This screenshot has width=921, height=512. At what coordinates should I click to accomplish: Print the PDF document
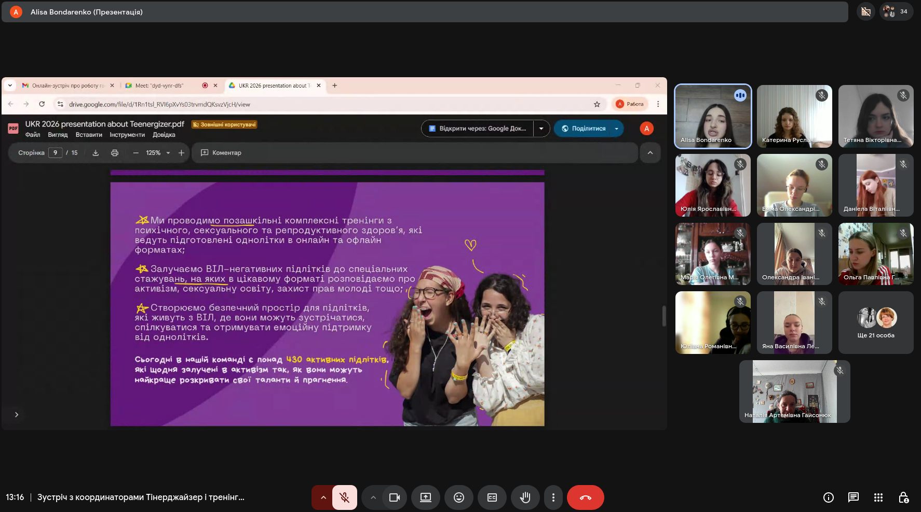pyautogui.click(x=115, y=153)
